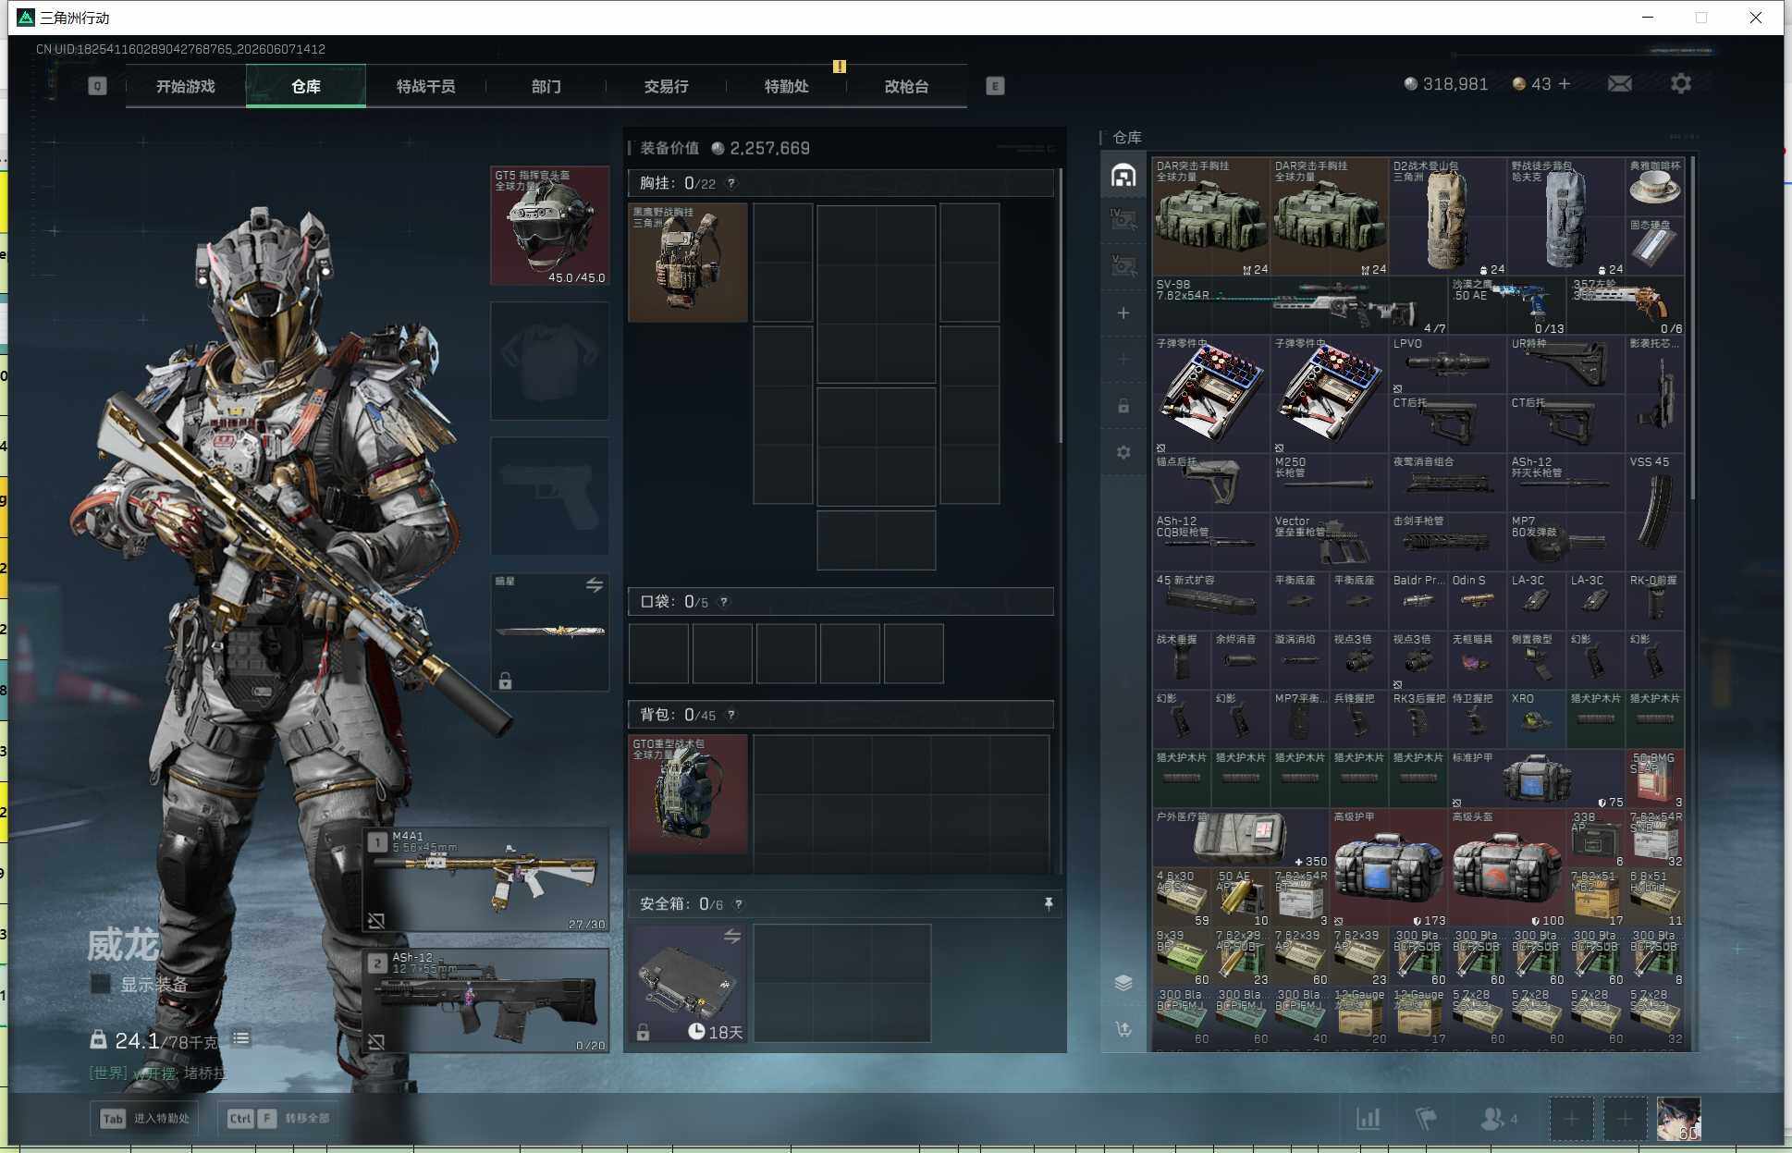Viewport: 1792px width, 1153px height.
Task: Select the ASh-12 secondary weapon slot
Action: pyautogui.click(x=486, y=1000)
